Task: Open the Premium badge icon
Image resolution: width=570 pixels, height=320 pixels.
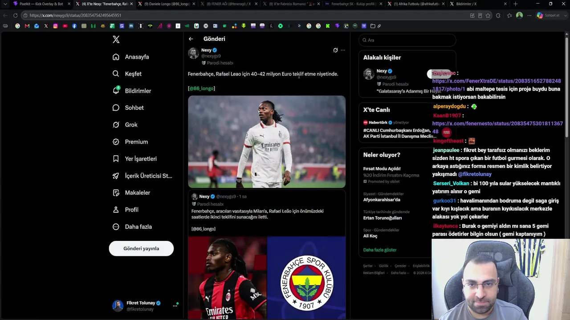Action: point(116,142)
